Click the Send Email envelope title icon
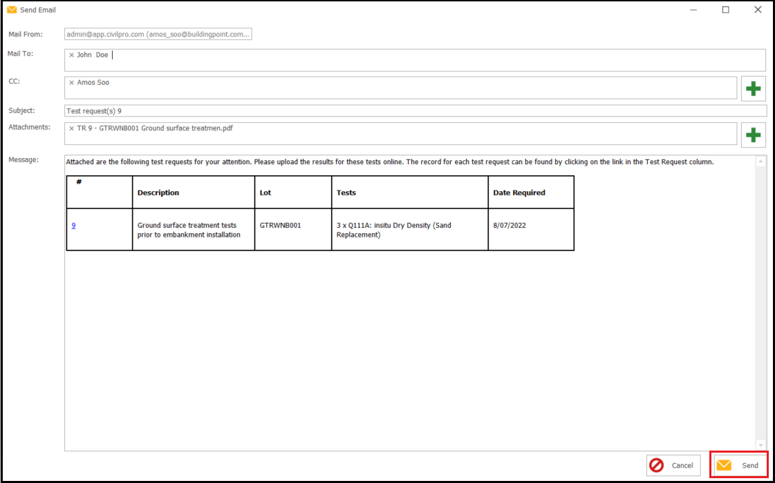 point(12,10)
